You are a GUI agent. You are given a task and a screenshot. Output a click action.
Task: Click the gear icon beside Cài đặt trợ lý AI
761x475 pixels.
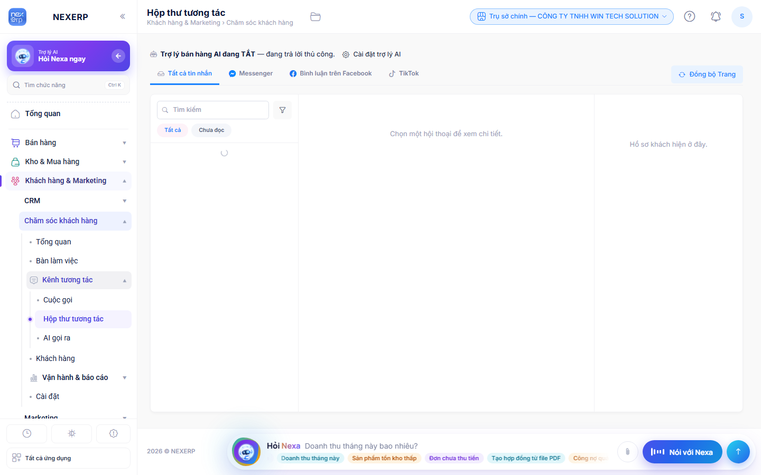[x=346, y=54]
